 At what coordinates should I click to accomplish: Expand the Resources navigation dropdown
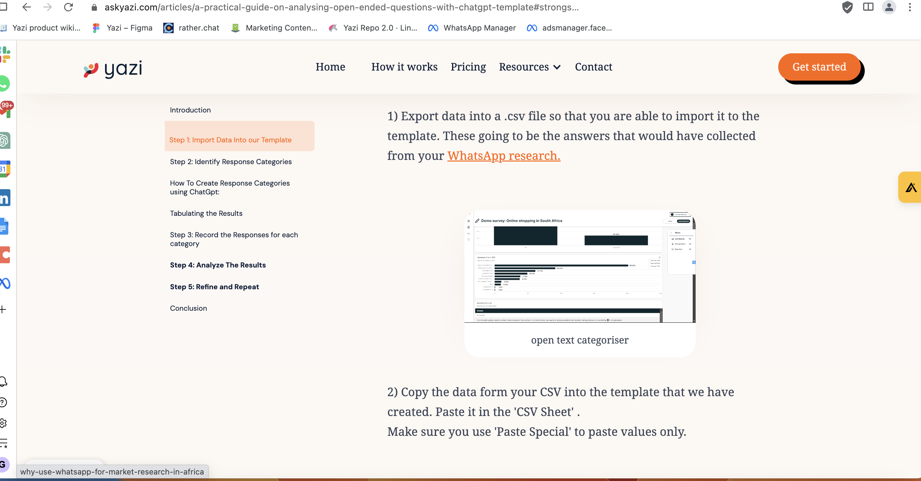coord(529,67)
